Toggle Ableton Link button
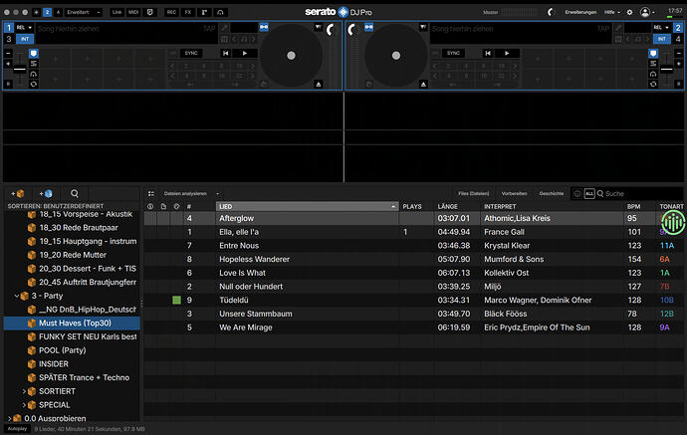This screenshot has height=435, width=687. click(x=116, y=12)
